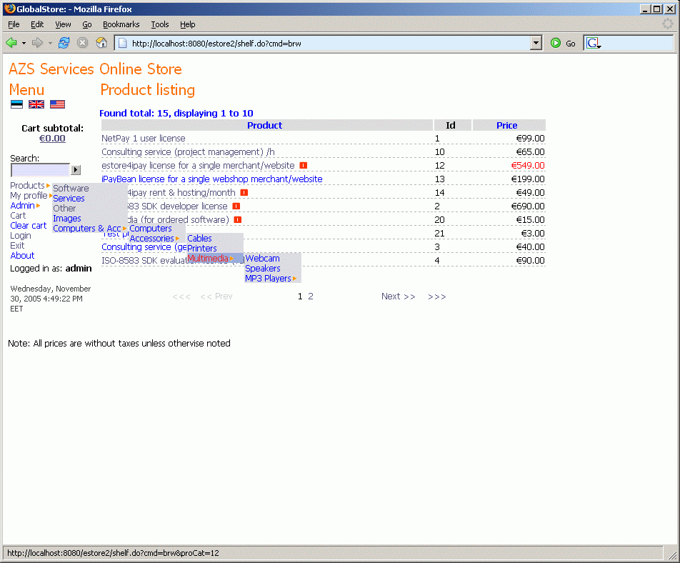Viewport: 680px width, 563px height.
Task: Open the Bookmarks menu
Action: point(121,24)
